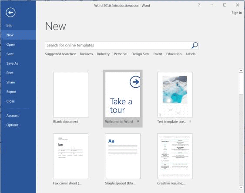Click the Labels suggested search
Image resolution: width=245 pixels, height=193 pixels.
(x=191, y=54)
